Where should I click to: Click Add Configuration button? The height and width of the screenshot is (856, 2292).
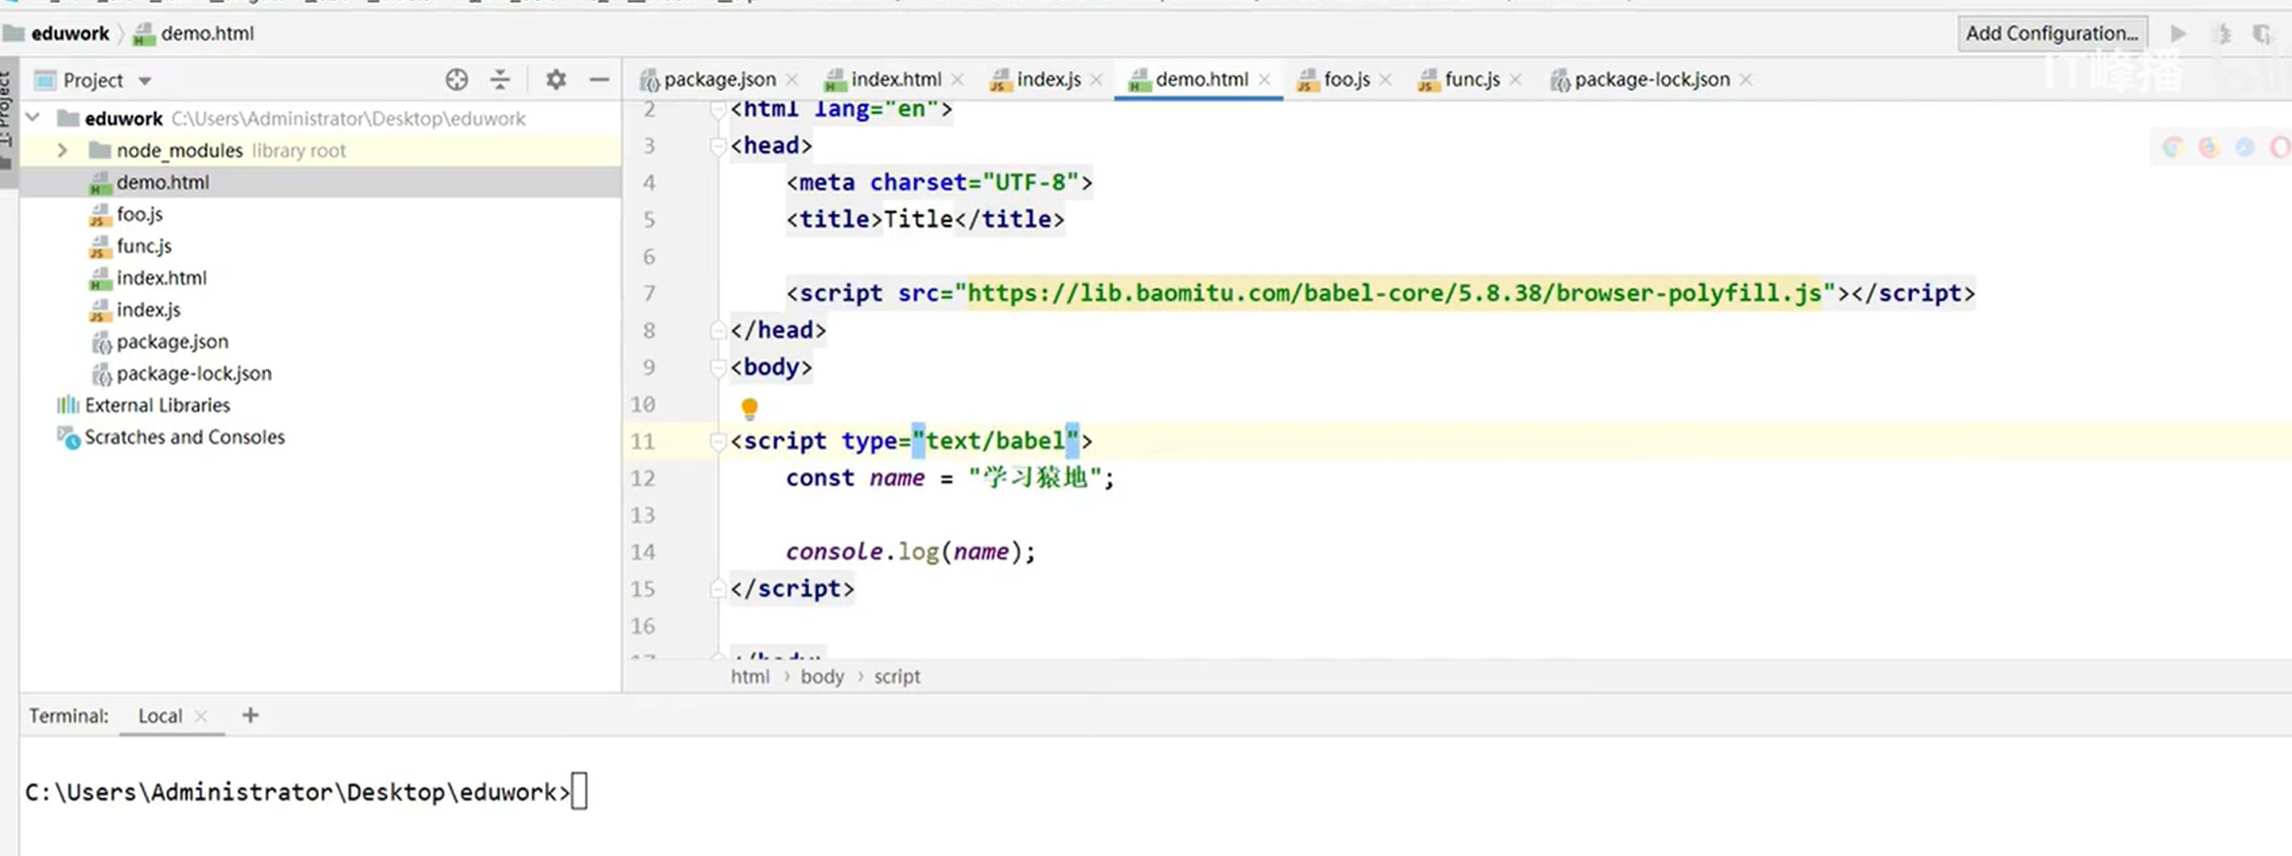pyautogui.click(x=2052, y=34)
